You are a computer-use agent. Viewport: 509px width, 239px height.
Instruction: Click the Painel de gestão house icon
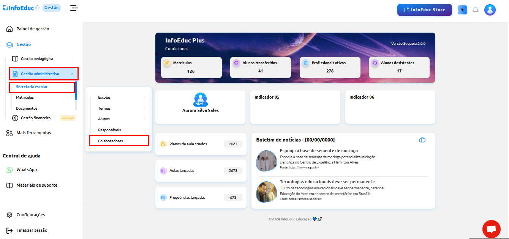9,29
